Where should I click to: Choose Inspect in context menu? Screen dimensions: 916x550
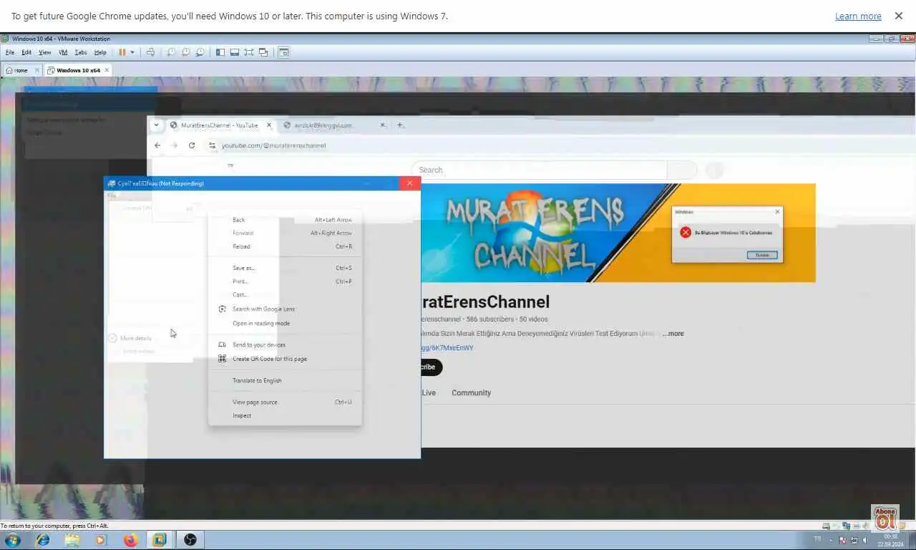[x=285, y=415]
